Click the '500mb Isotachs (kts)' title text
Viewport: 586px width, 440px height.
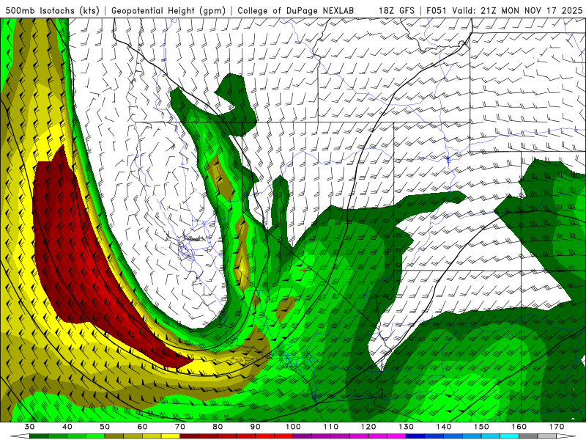(52, 11)
